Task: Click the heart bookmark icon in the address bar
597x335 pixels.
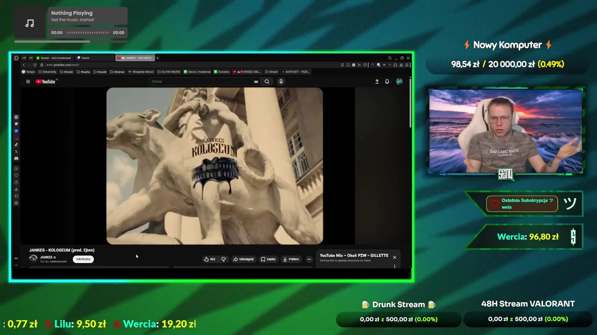Action: click(x=365, y=65)
